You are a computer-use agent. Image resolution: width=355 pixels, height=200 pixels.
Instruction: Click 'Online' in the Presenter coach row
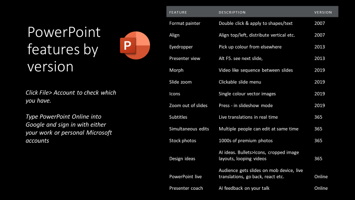pyautogui.click(x=321, y=188)
